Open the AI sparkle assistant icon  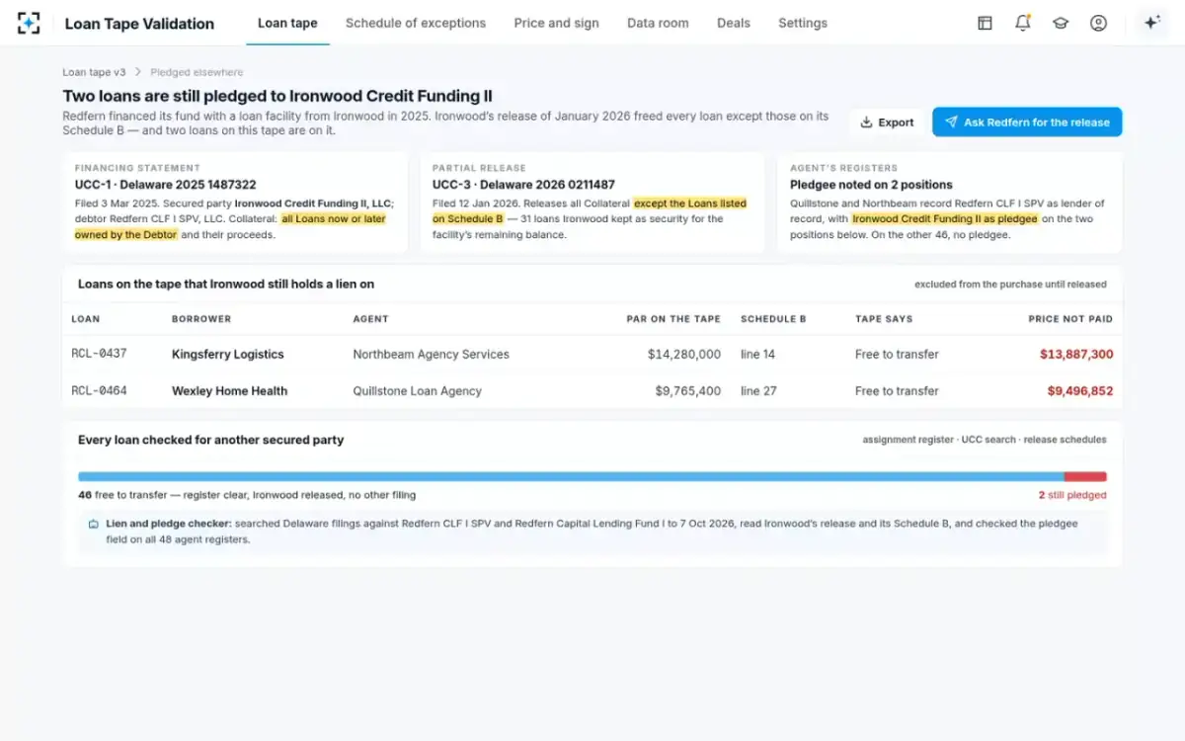coord(1151,23)
